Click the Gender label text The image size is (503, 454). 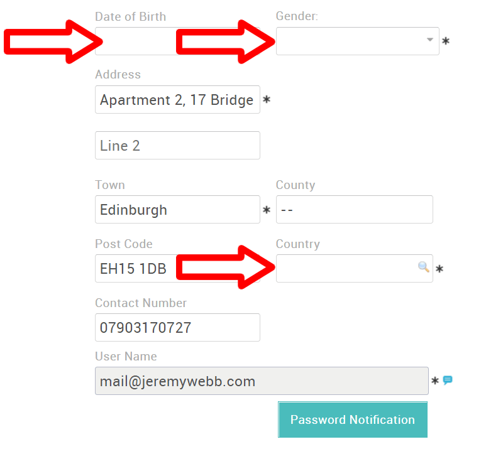[x=297, y=16]
